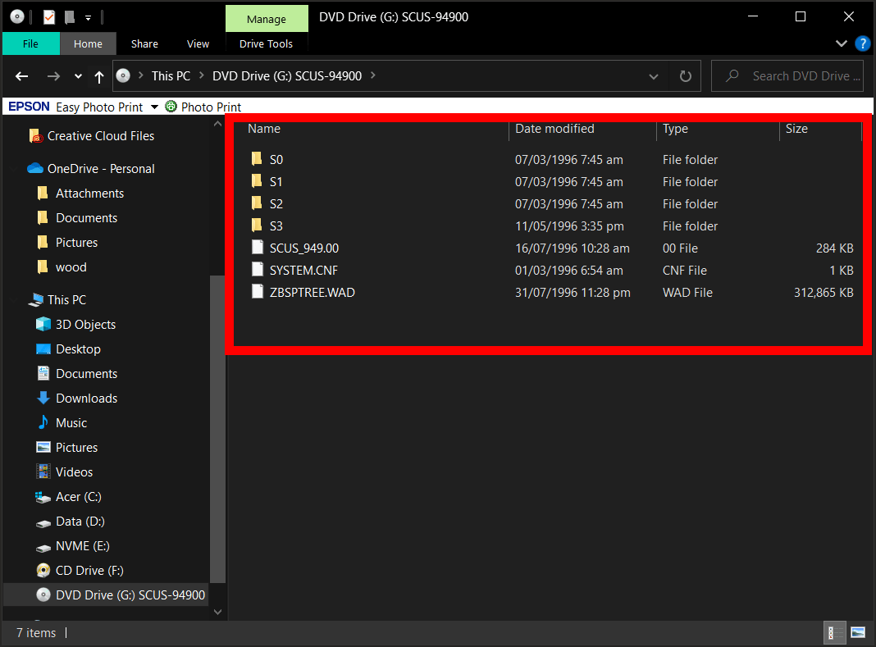Click the back navigation arrow
876x647 pixels.
click(x=21, y=75)
